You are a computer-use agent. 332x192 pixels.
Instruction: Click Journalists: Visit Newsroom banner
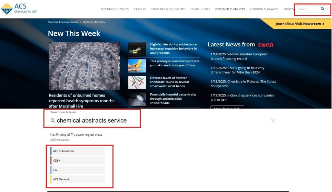[300, 24]
